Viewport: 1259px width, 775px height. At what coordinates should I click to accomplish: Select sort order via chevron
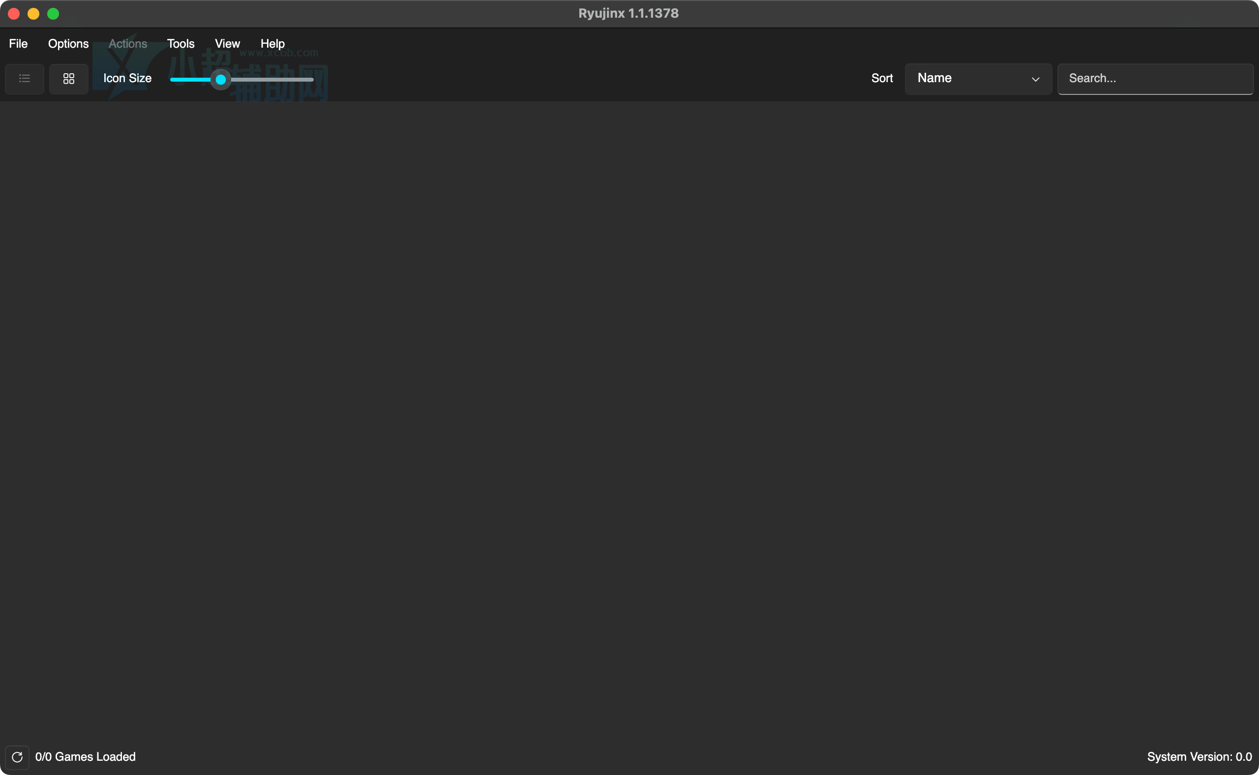click(1035, 78)
